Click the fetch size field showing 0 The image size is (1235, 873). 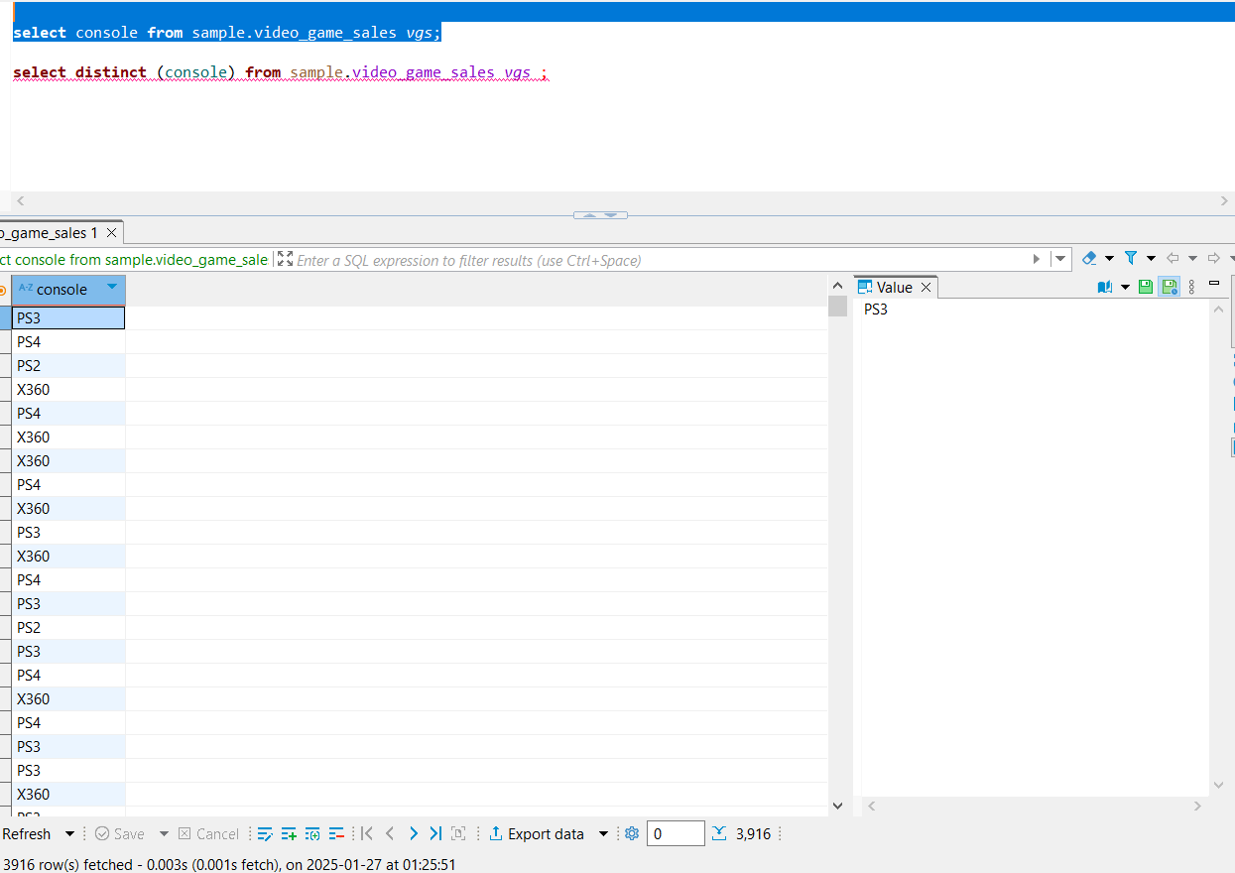click(x=676, y=834)
